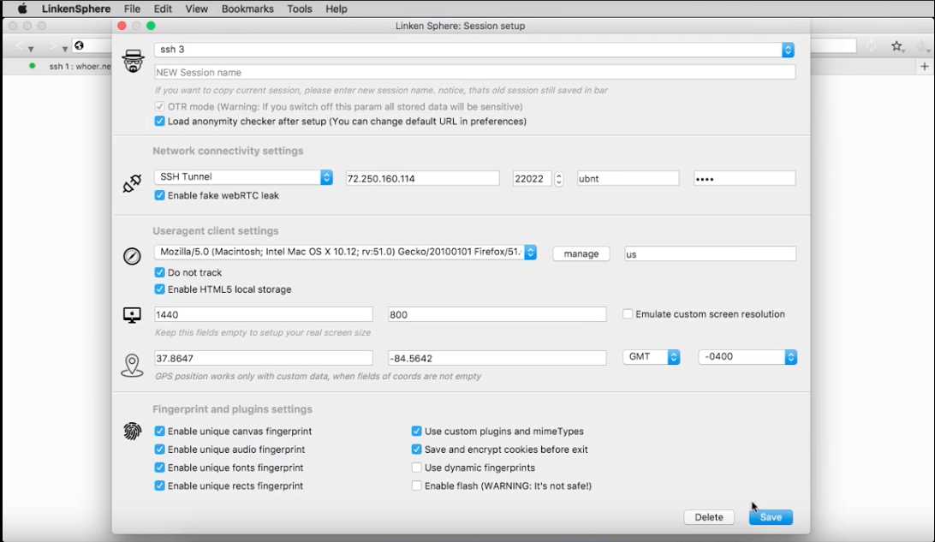Viewport: 935px width, 542px height.
Task: Click the bookmark star icon in toolbar
Action: [x=896, y=46]
